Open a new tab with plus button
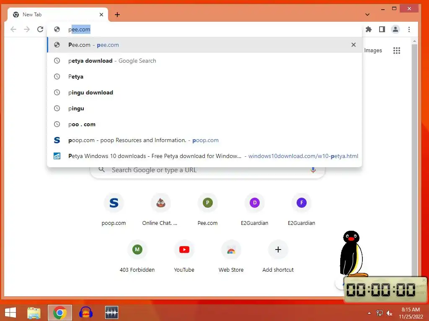The width and height of the screenshot is (429, 321). coord(117,15)
